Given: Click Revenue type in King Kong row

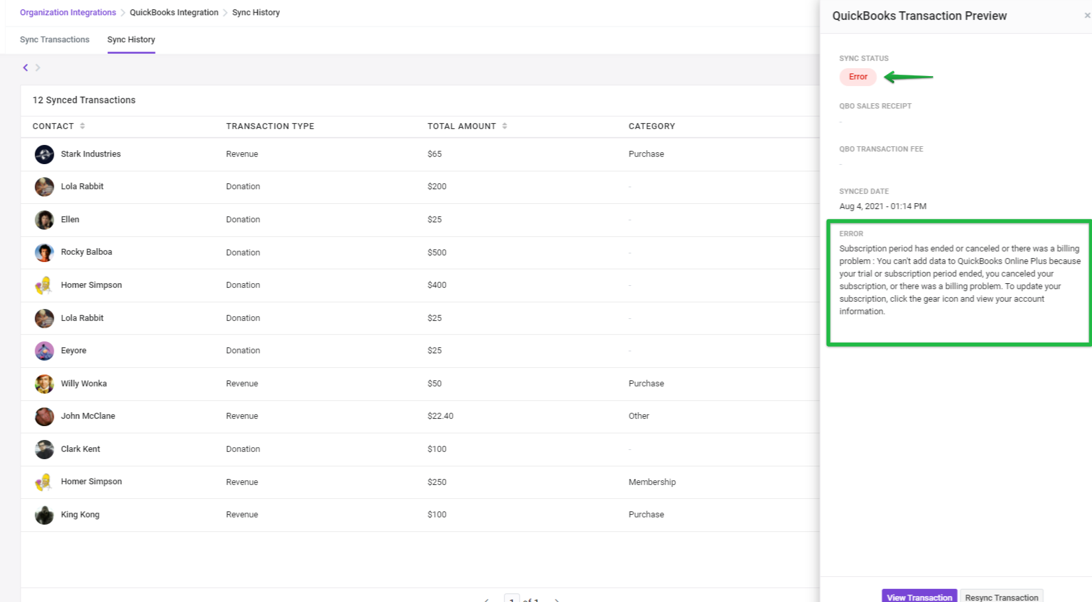Looking at the screenshot, I should pyautogui.click(x=242, y=515).
